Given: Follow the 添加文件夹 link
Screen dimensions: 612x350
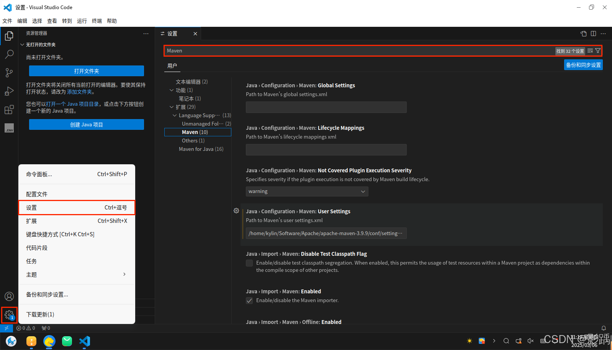Looking at the screenshot, I should tap(80, 92).
